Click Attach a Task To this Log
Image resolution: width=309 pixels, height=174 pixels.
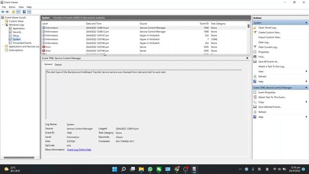pyautogui.click(x=271, y=67)
